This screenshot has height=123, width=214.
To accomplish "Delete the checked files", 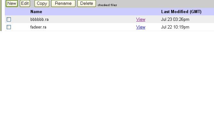I will (87, 4).
